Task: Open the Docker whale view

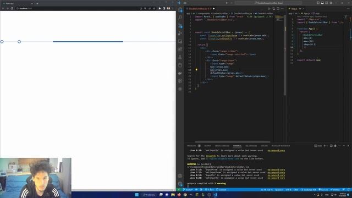Action: click(x=180, y=73)
